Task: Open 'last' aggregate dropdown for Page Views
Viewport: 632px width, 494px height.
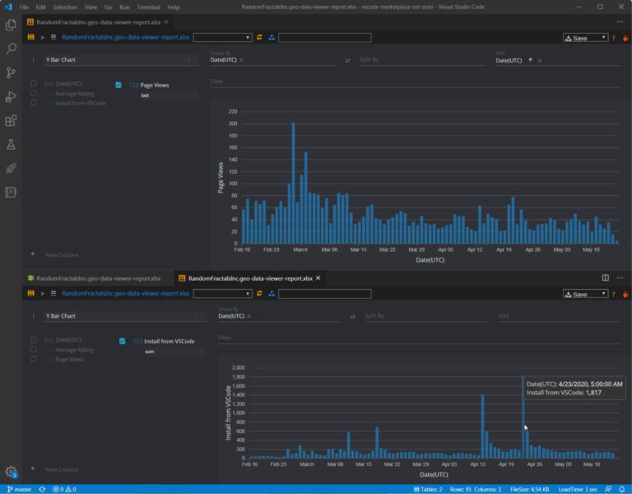Action: tap(169, 96)
